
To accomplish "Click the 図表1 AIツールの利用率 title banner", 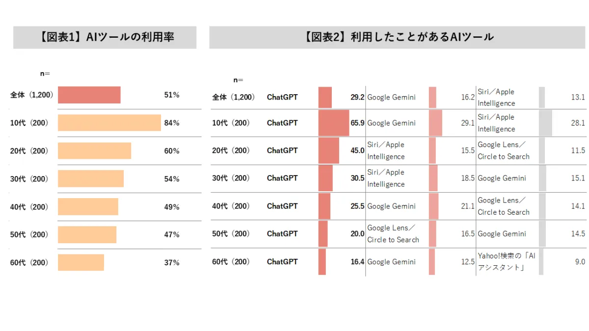I will pyautogui.click(x=105, y=37).
